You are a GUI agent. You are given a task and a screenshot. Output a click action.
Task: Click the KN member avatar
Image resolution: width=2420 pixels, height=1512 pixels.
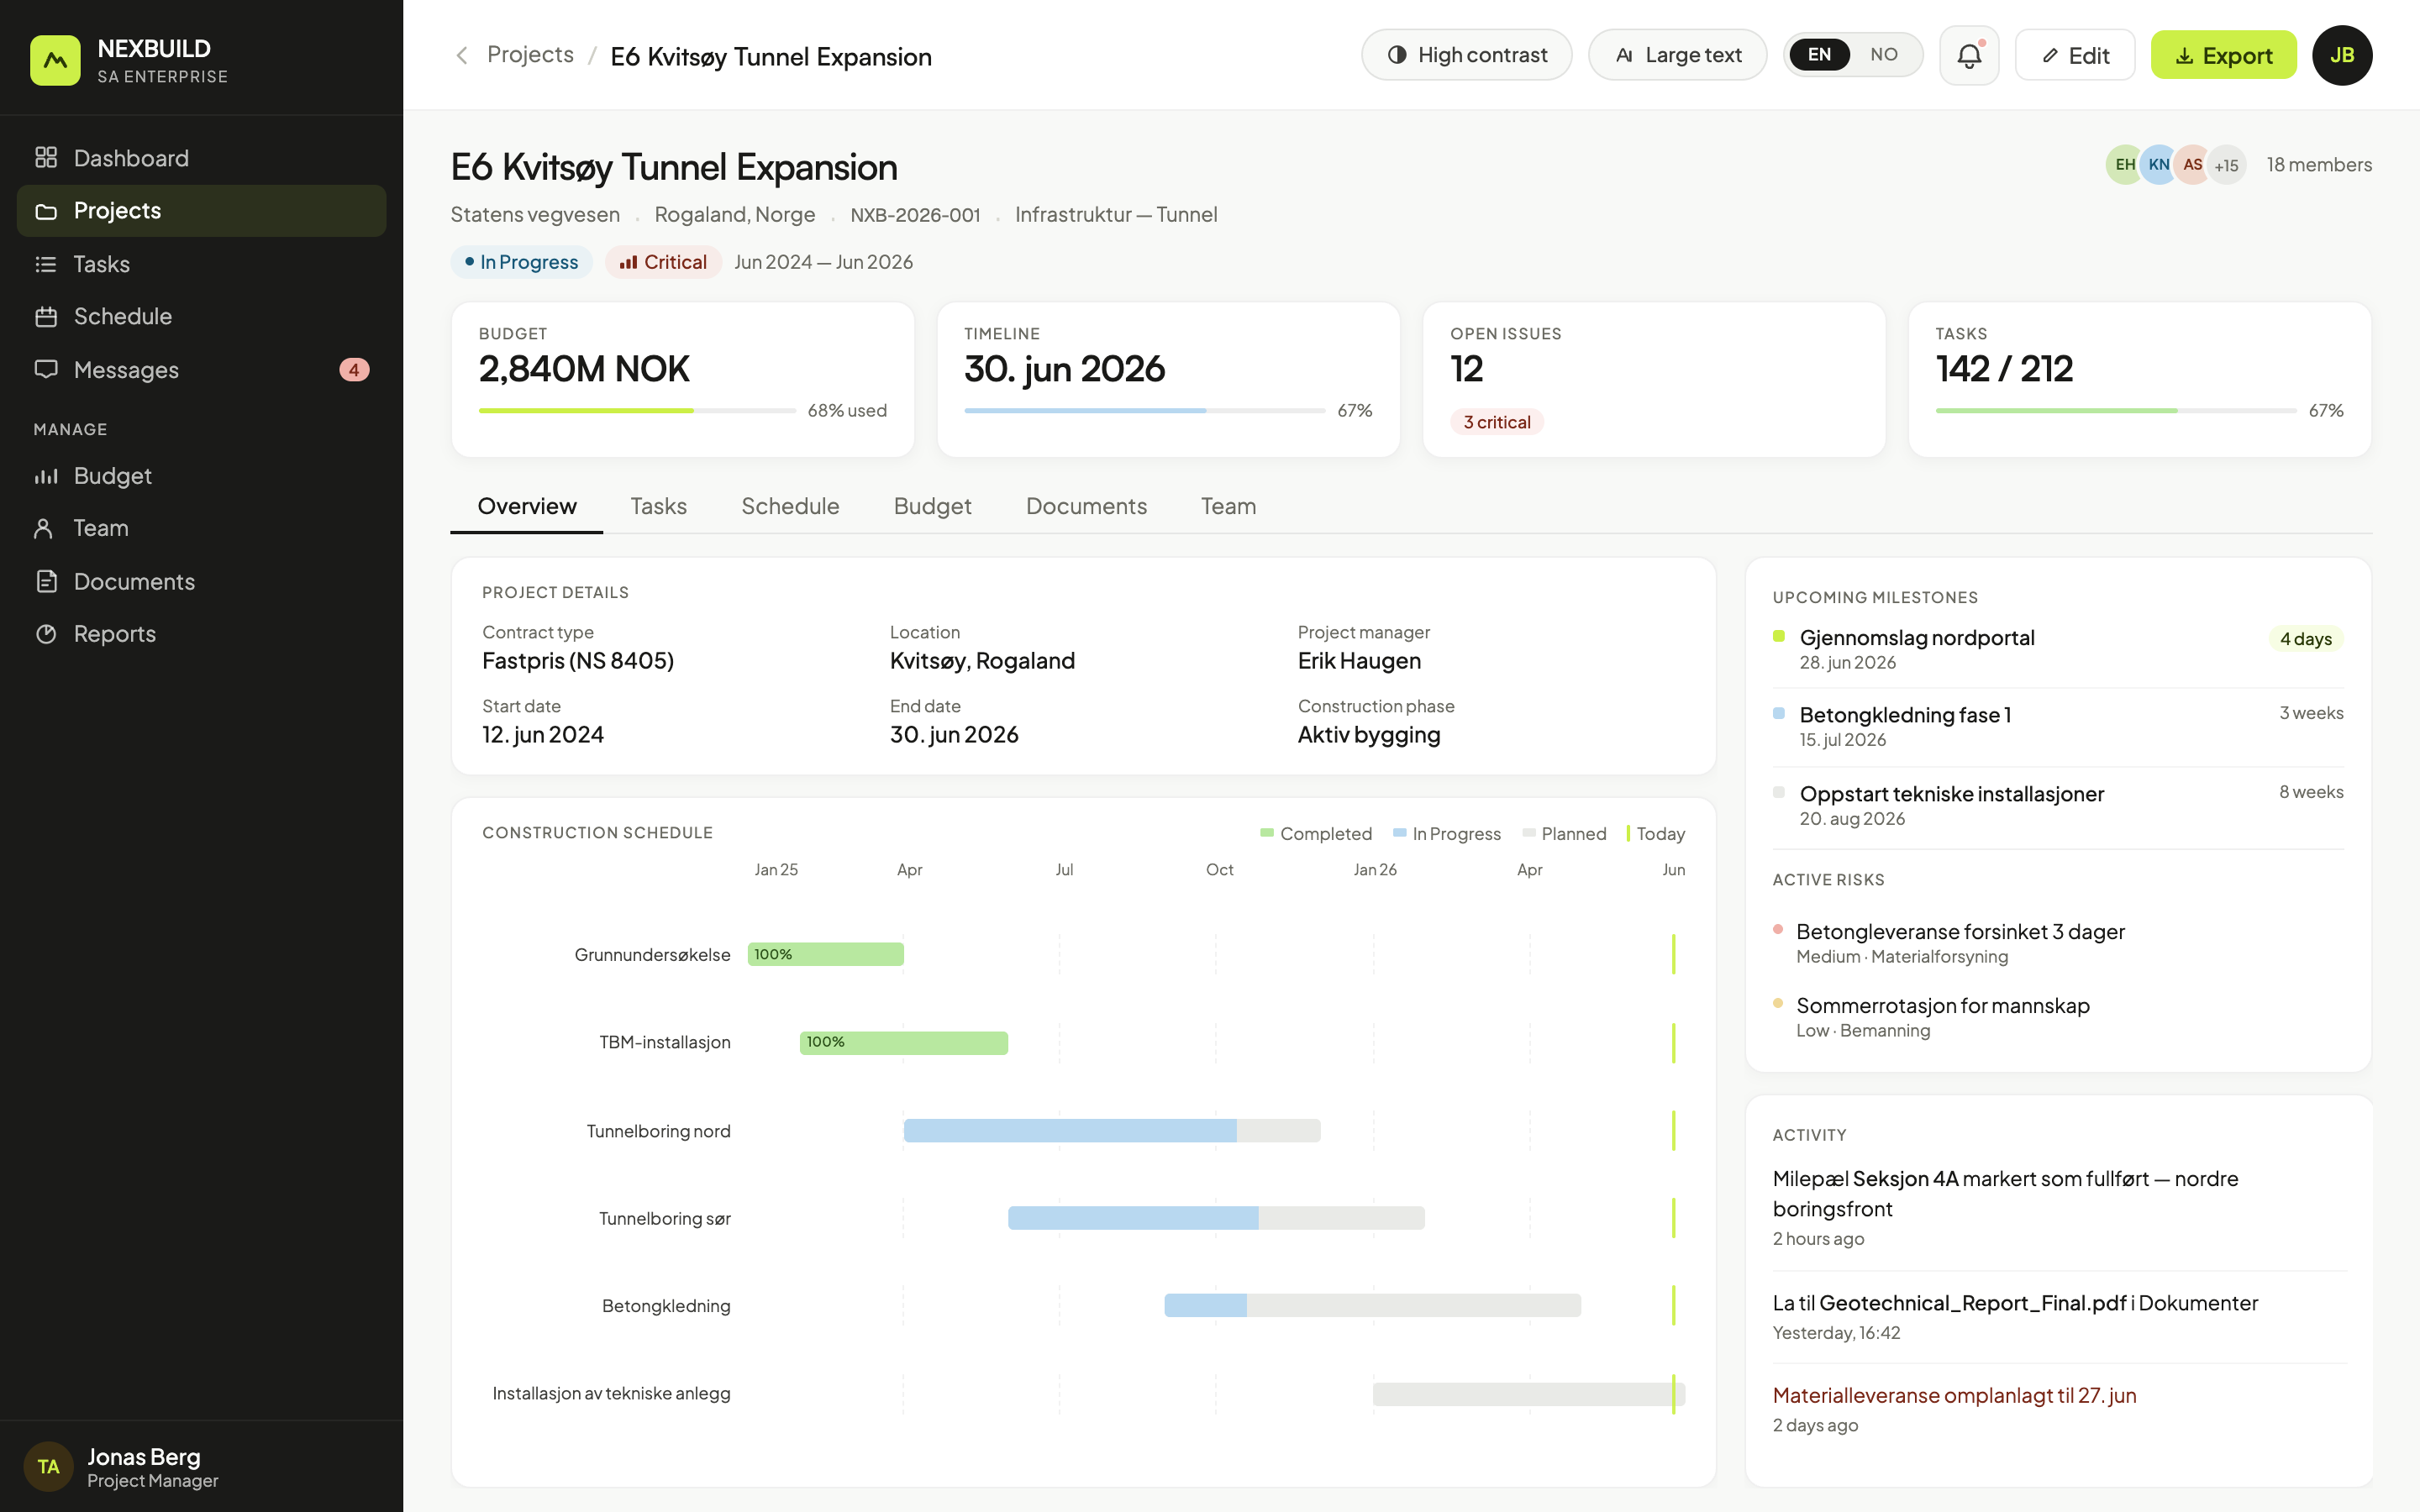[x=2158, y=165]
